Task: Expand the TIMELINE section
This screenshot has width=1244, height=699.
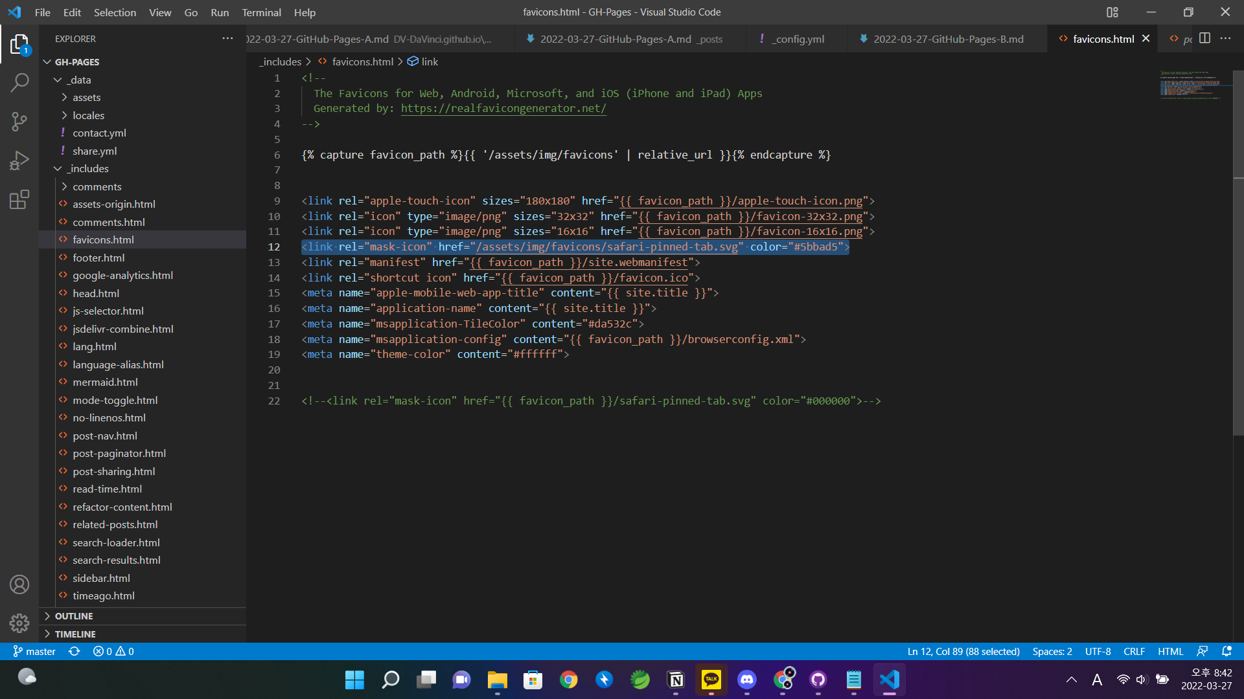Action: coord(75,634)
